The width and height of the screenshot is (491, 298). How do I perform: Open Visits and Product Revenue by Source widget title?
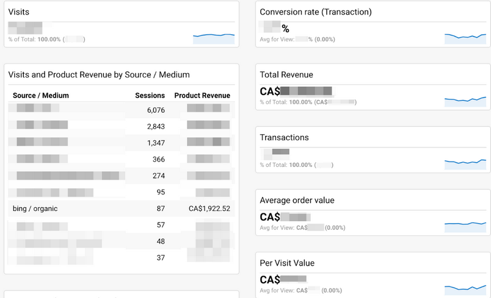point(99,74)
